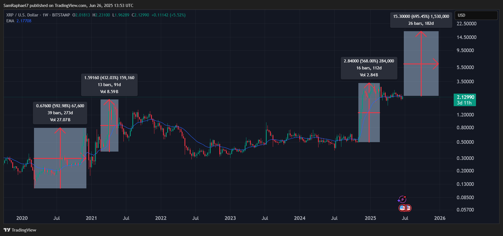Click the 9.50000 price axis label
The height and width of the screenshot is (236, 503).
coord(465,50)
